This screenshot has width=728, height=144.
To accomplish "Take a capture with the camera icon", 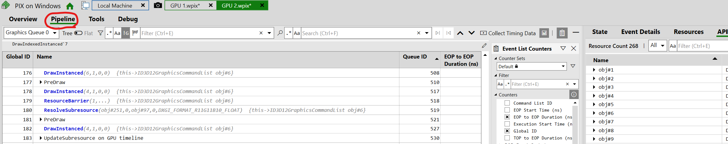I will pyautogui.click(x=158, y=5).
